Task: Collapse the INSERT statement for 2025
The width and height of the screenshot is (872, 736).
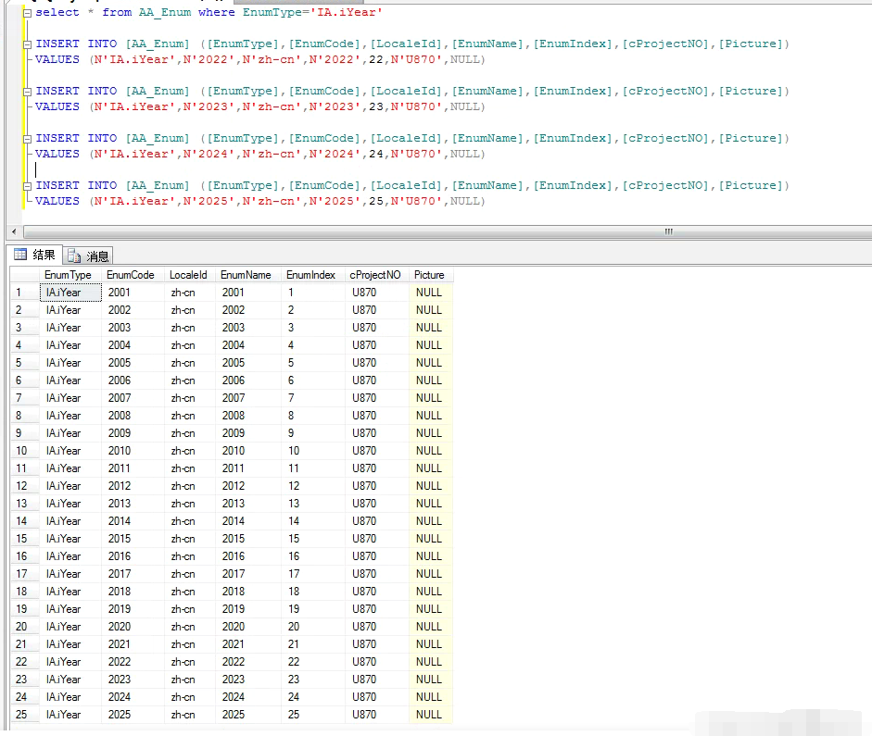Action: click(27, 186)
